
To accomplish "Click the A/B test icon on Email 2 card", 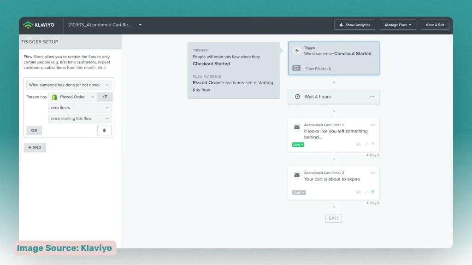I will [366, 192].
